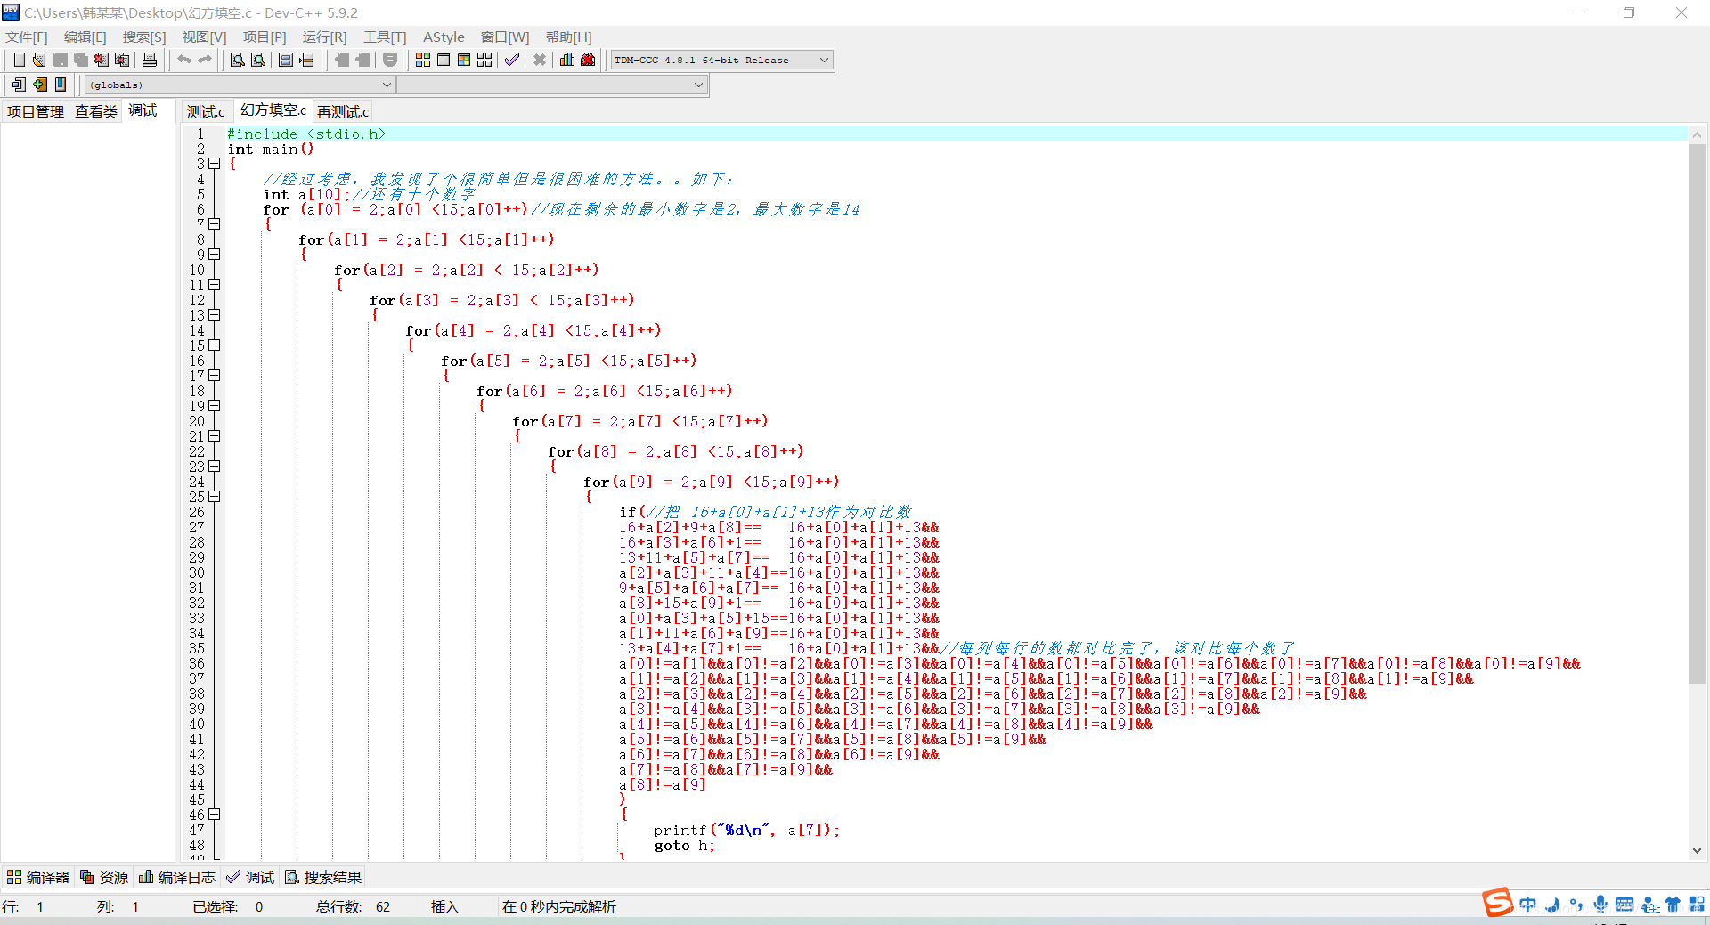Click the Insert icon in second toolbar
This screenshot has width=1710, height=925.
(x=19, y=85)
